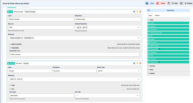Expand the Content section
The image size is (193, 103).
(151, 73)
